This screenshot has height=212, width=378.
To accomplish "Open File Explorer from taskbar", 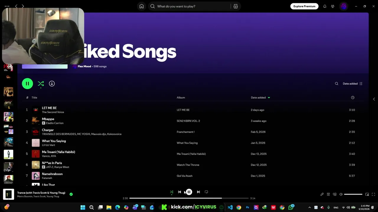I will (109, 207).
